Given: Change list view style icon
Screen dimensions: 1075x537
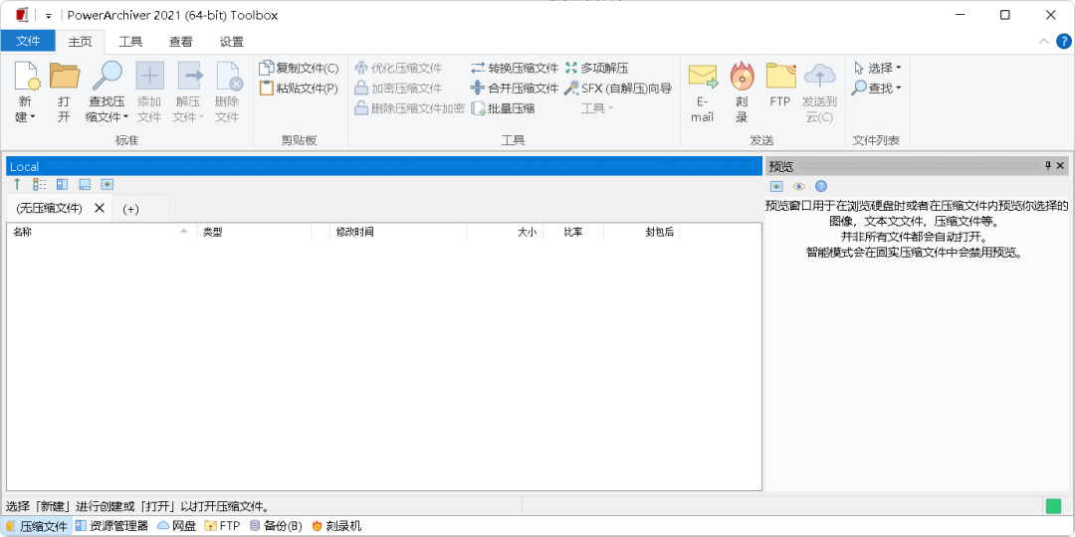Looking at the screenshot, I should click(x=40, y=184).
